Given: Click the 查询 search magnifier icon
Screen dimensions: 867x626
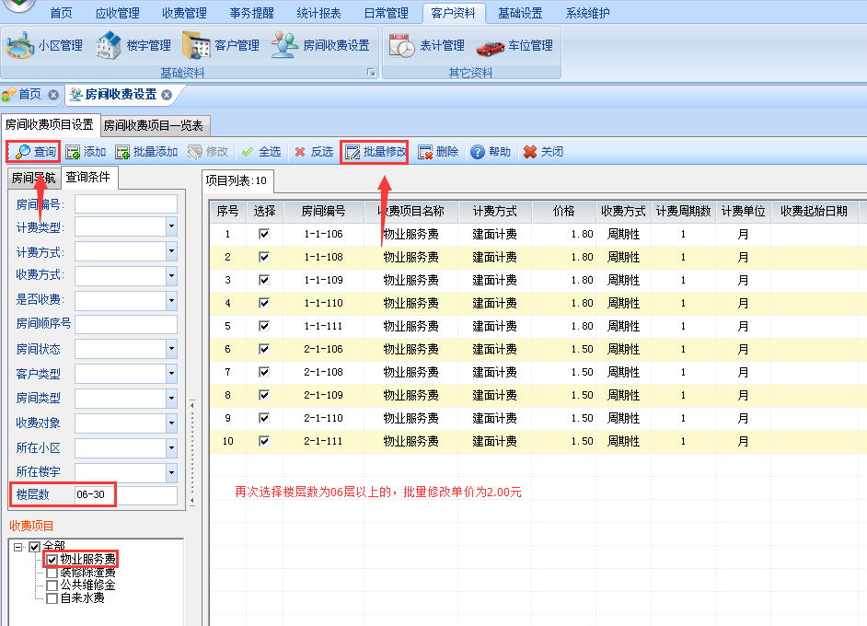Looking at the screenshot, I should (23, 152).
